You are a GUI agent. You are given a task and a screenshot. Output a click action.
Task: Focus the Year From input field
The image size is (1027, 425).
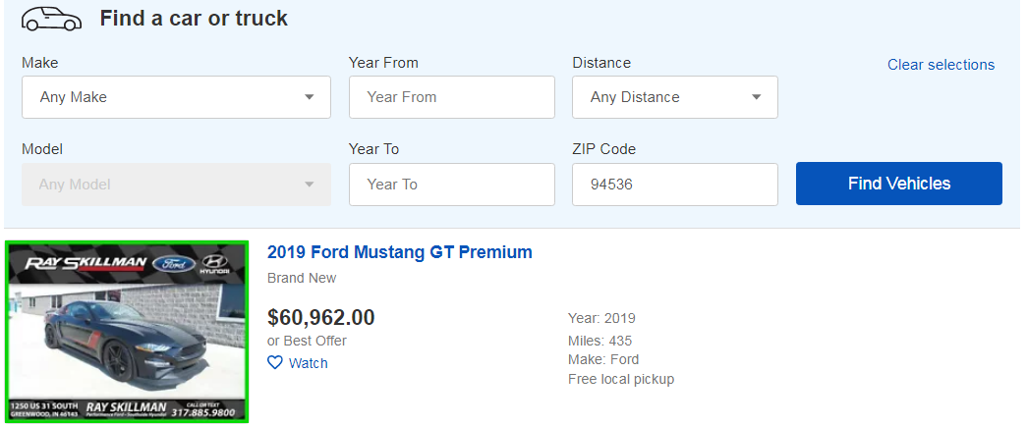coord(452,97)
